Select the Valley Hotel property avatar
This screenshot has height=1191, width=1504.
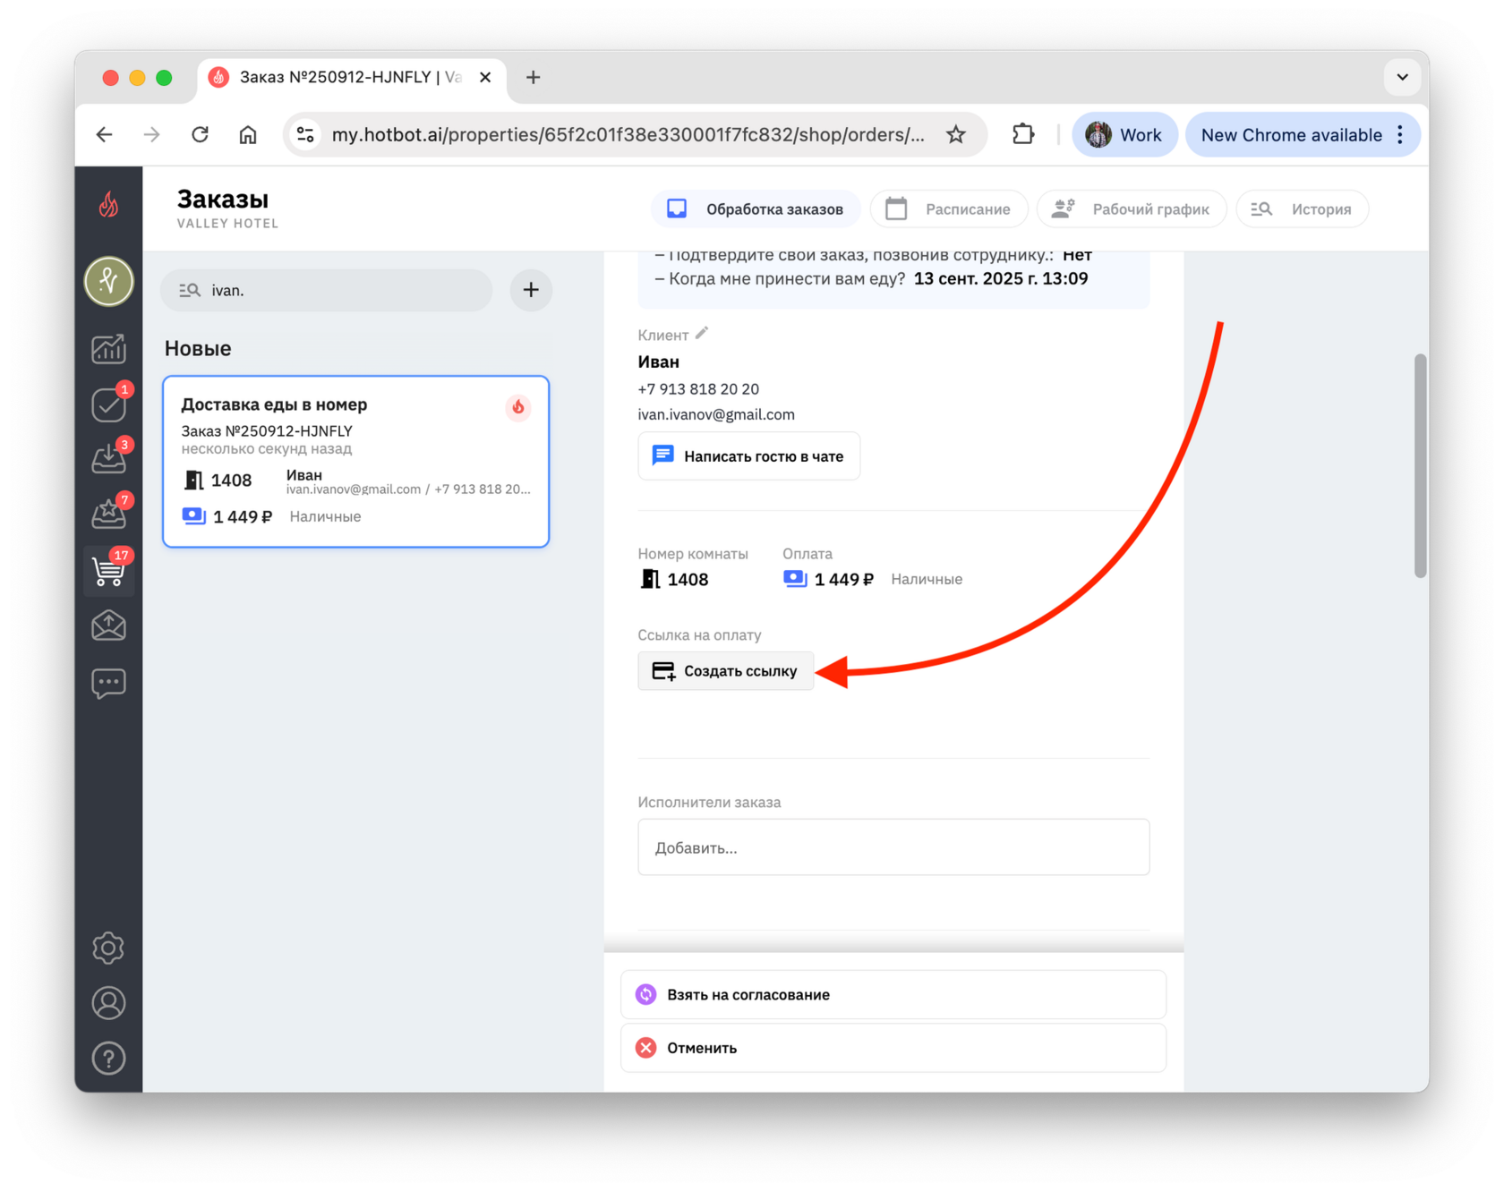[x=108, y=281]
